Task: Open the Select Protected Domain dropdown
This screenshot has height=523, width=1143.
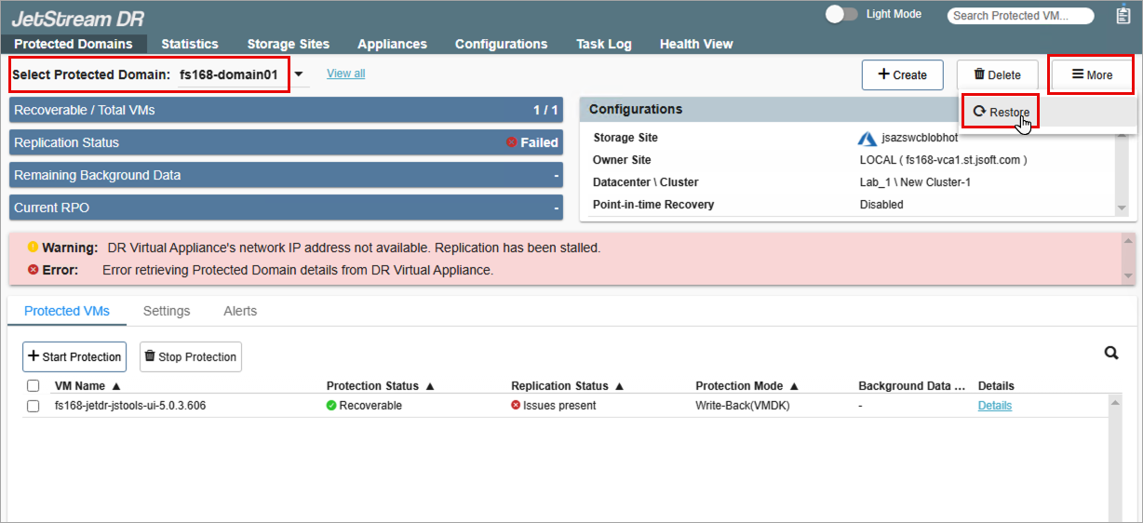Action: 299,74
